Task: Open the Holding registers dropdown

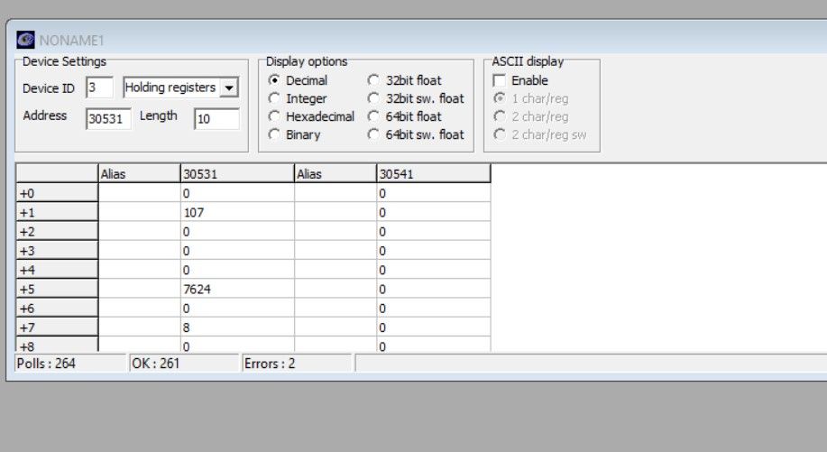Action: click(x=229, y=88)
